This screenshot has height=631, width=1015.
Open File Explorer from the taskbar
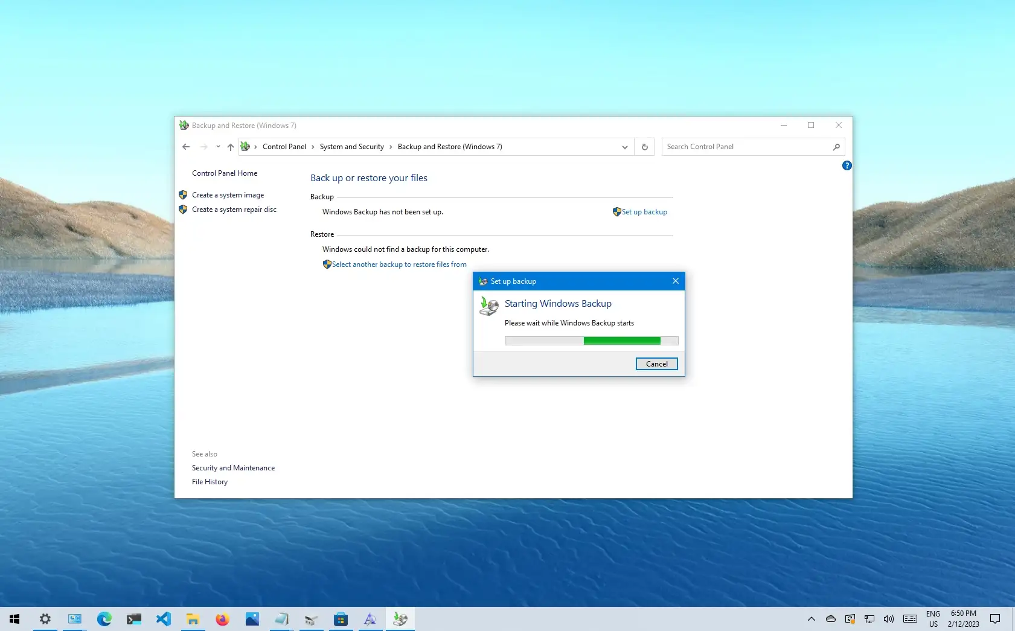(x=193, y=619)
